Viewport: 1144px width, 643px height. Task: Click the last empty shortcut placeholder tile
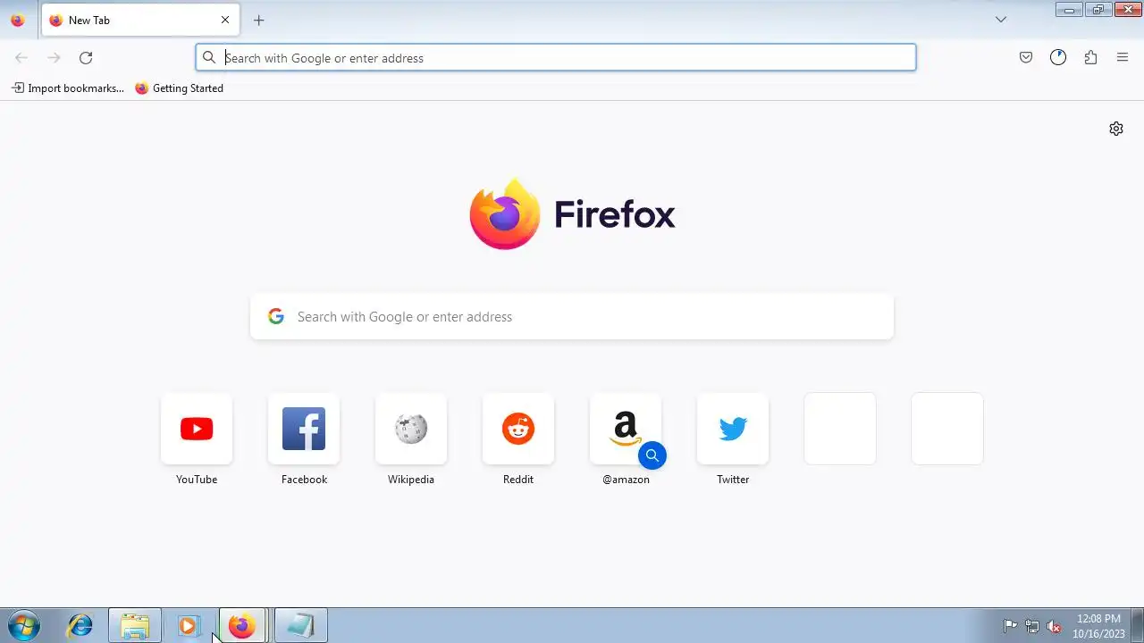(x=947, y=429)
